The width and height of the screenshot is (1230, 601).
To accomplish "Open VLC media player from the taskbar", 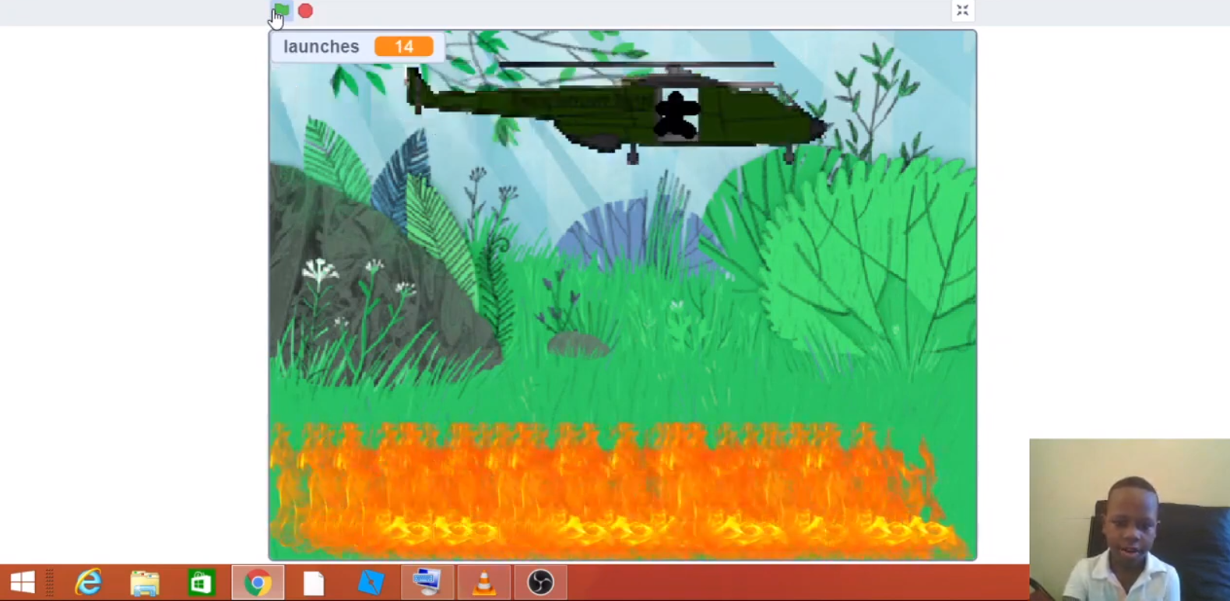I will 484,582.
